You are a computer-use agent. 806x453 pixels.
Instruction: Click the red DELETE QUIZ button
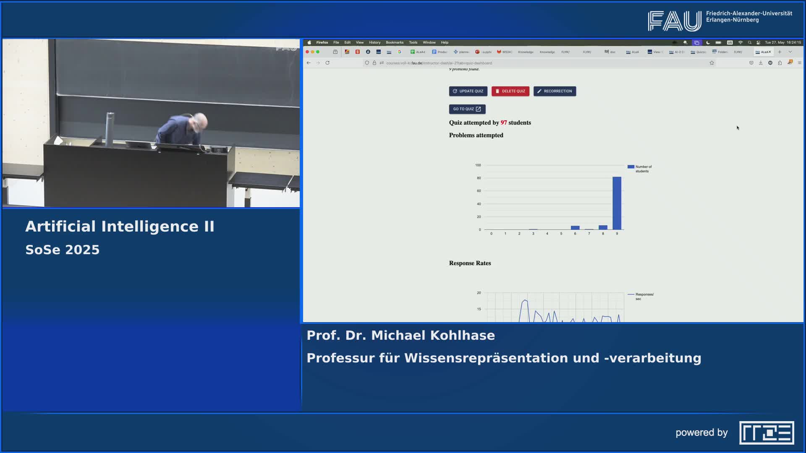pyautogui.click(x=510, y=91)
